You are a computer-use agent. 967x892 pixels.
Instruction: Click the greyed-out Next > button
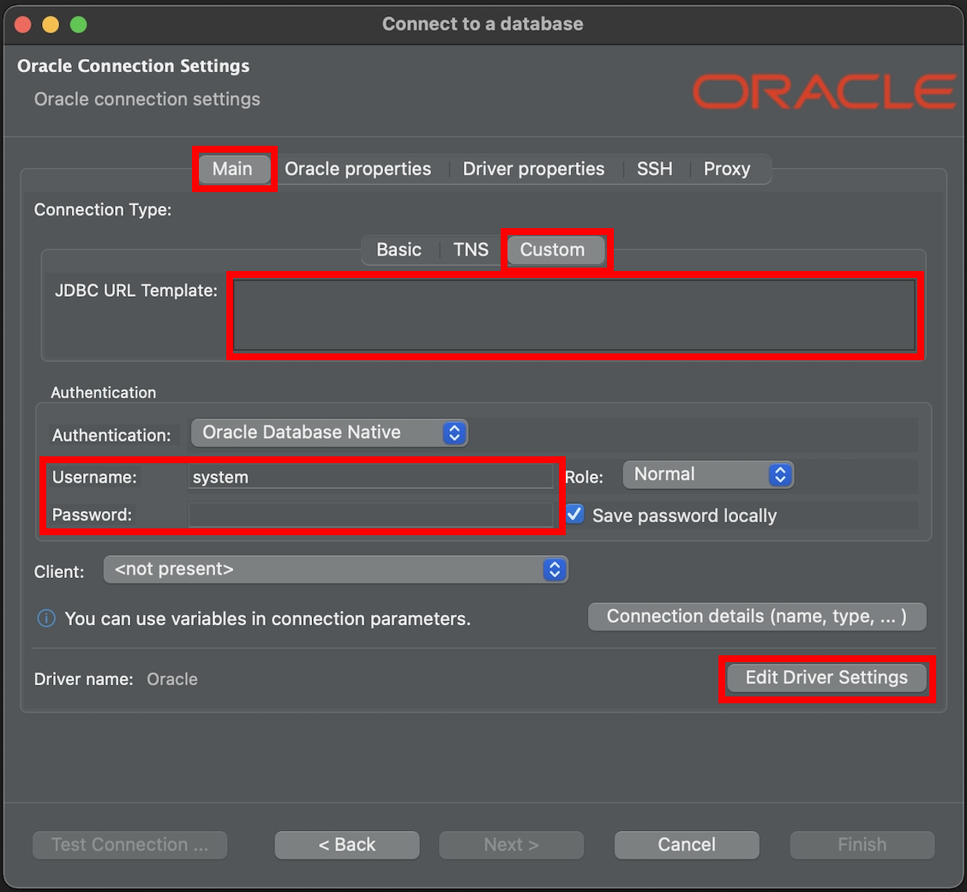(x=511, y=845)
